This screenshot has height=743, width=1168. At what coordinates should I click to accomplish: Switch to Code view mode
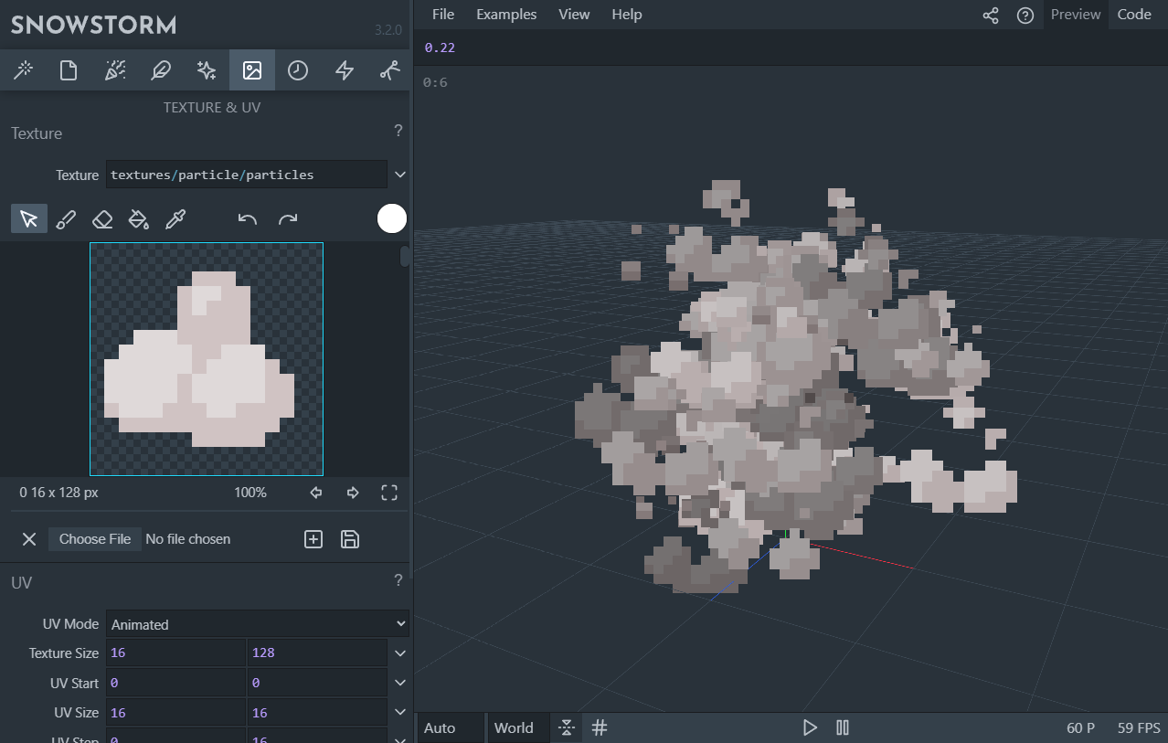[1134, 15]
